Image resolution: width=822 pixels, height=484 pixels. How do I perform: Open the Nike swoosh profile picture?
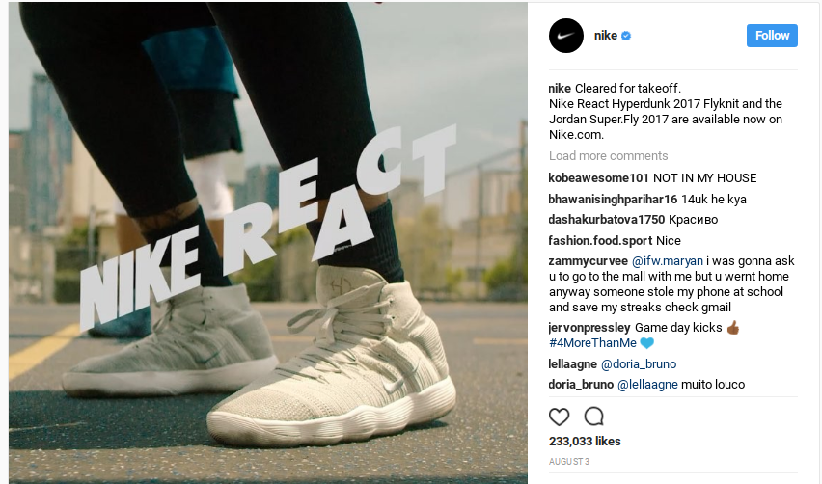pos(566,36)
